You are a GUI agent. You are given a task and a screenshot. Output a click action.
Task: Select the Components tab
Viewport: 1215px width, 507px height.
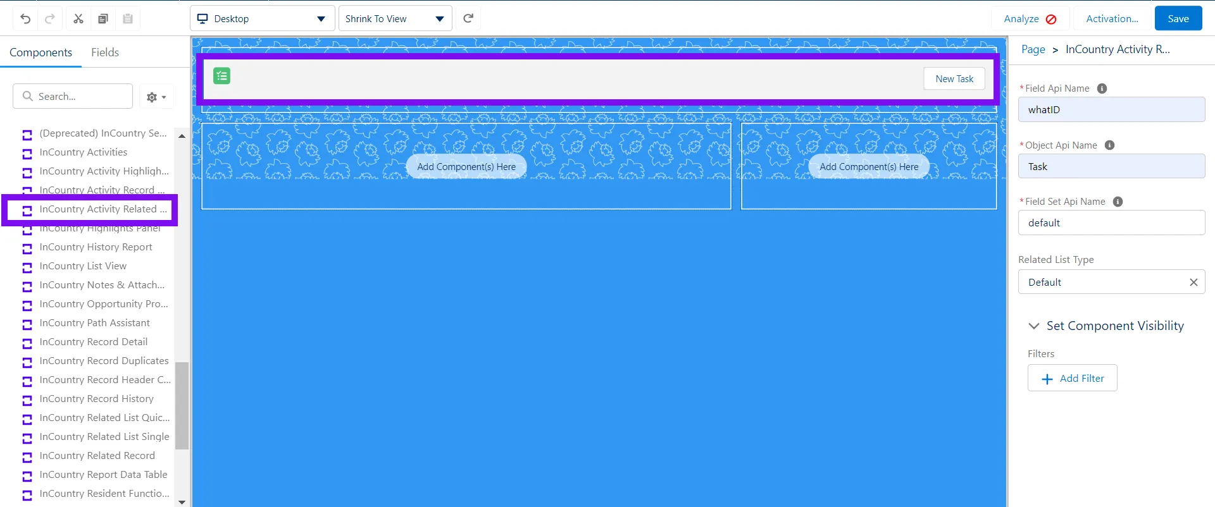click(x=40, y=52)
